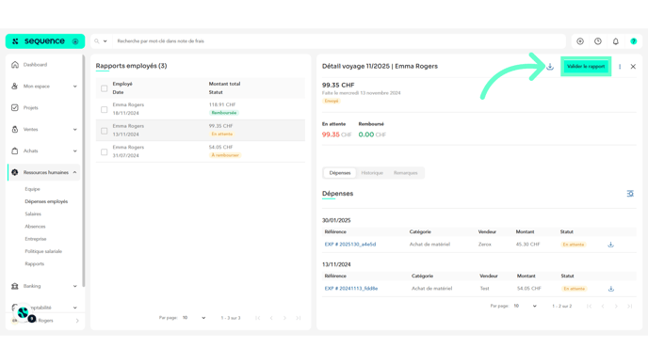This screenshot has height=364, width=648.
Task: Go to next page of expenses list
Action: click(x=616, y=307)
